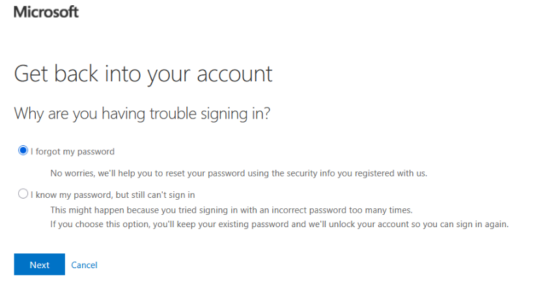Click the Microsoft logo

46,12
